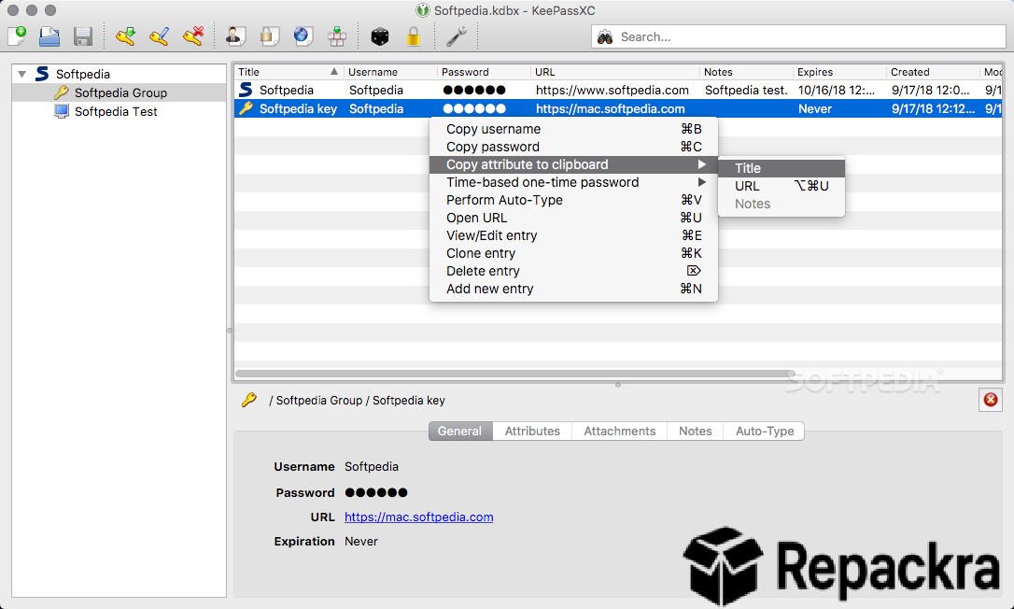Sort by the Username column header
Viewport: 1014px width, 609px height.
point(390,72)
